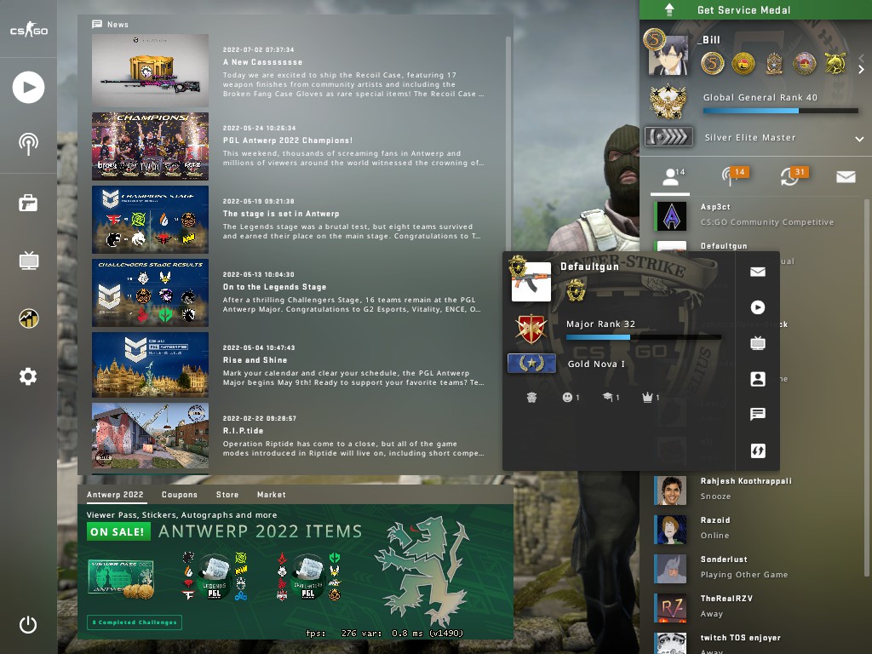Switch to the Market tab
Image resolution: width=872 pixels, height=654 pixels.
coord(272,495)
